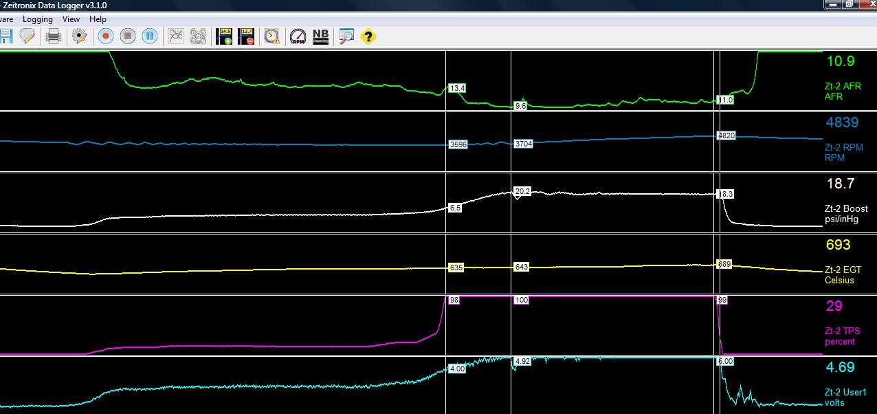The height and width of the screenshot is (414, 877).
Task: Open the settings gear icon
Action: click(x=79, y=36)
